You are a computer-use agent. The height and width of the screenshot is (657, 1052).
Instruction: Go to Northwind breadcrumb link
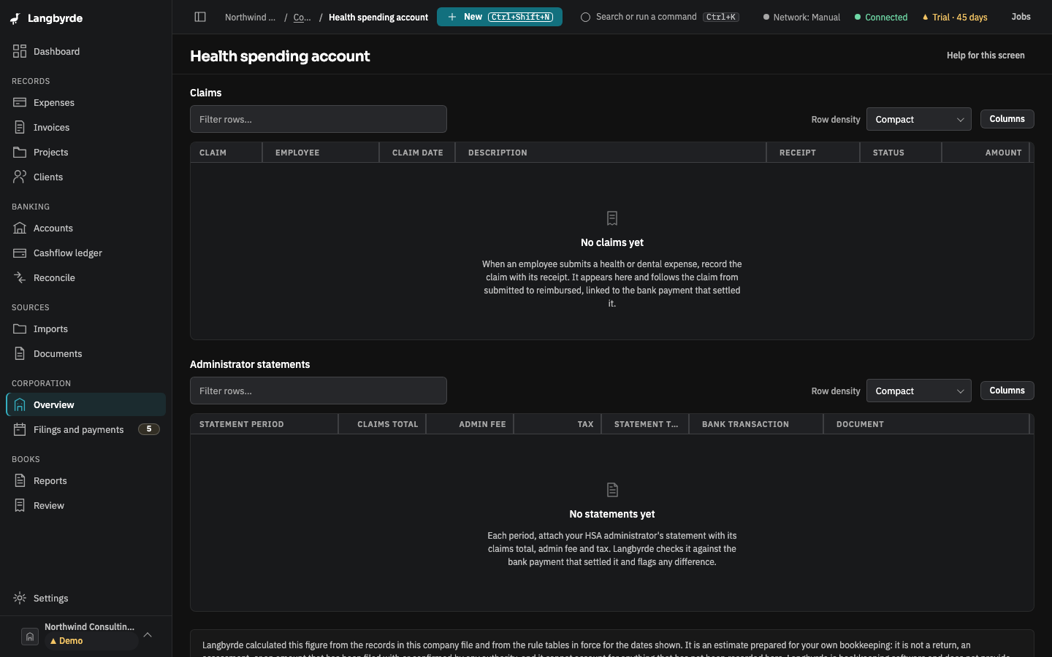point(250,17)
